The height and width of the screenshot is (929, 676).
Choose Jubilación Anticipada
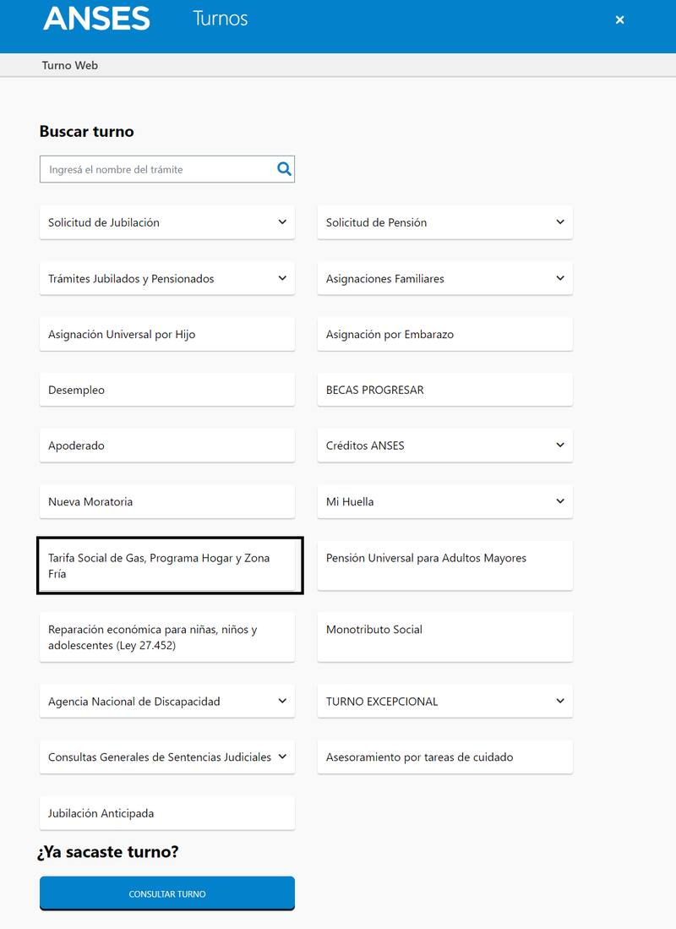pos(166,813)
